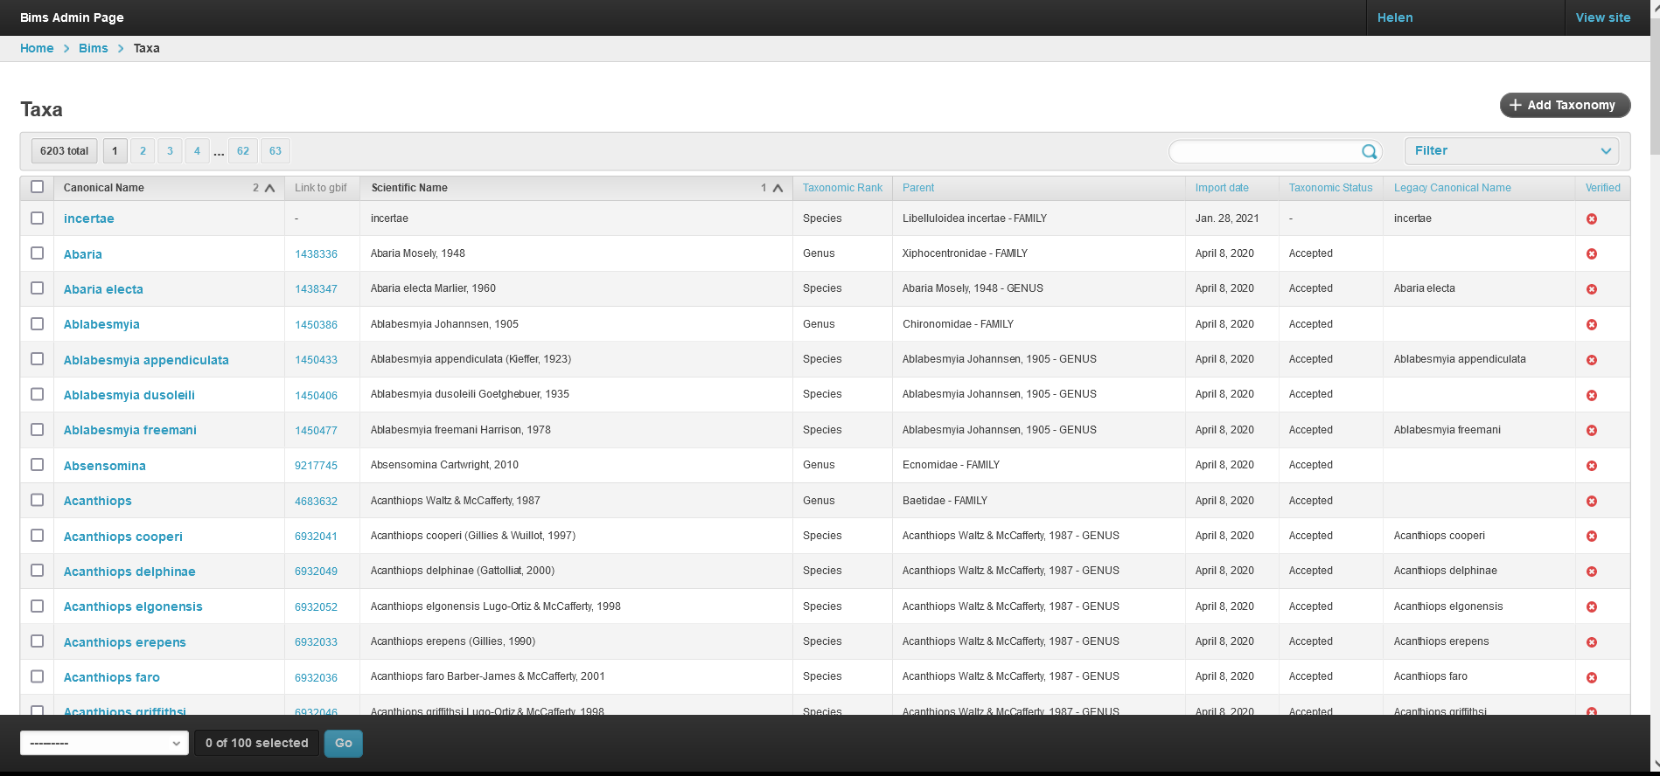Open the View site link
1660x776 pixels.
(1602, 17)
